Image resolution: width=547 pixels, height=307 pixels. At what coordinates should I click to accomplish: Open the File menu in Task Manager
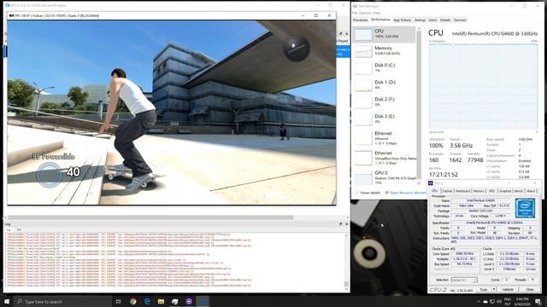pyautogui.click(x=355, y=13)
